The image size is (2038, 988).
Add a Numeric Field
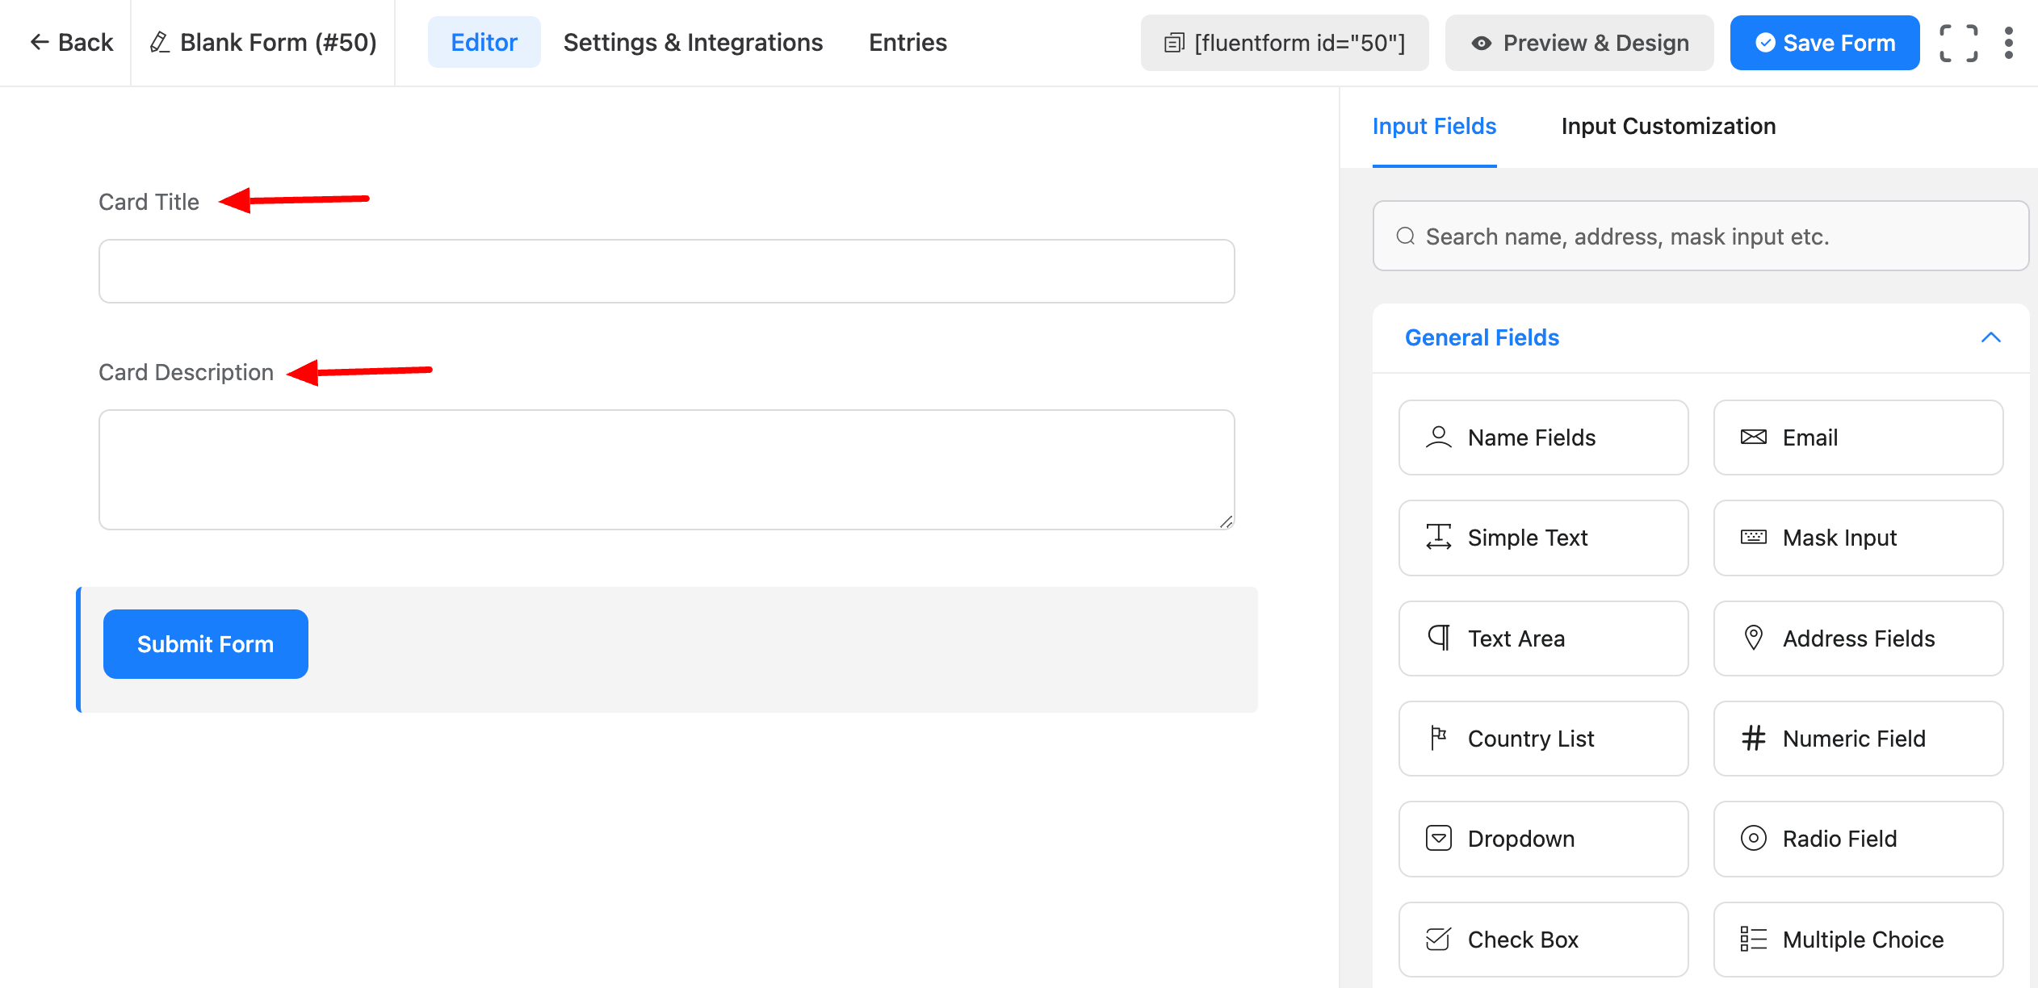[x=1857, y=739]
